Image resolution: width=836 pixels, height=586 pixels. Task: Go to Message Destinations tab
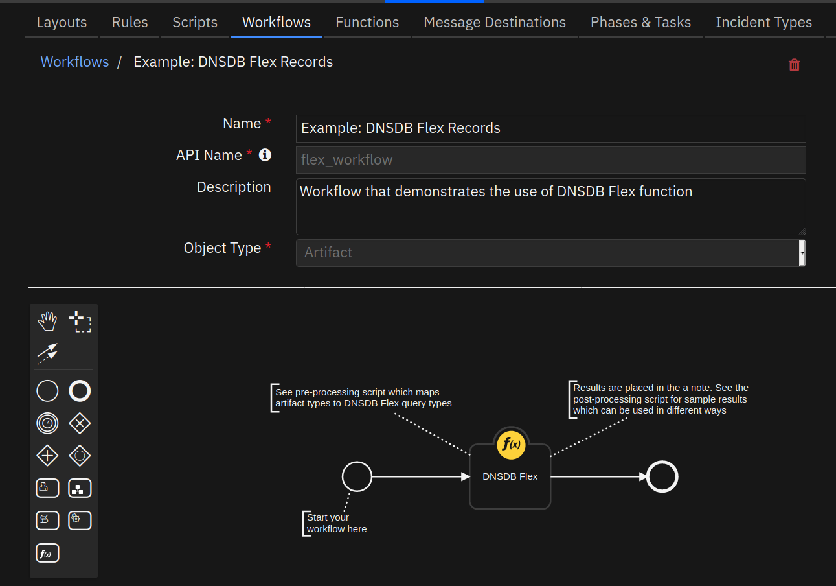point(495,22)
